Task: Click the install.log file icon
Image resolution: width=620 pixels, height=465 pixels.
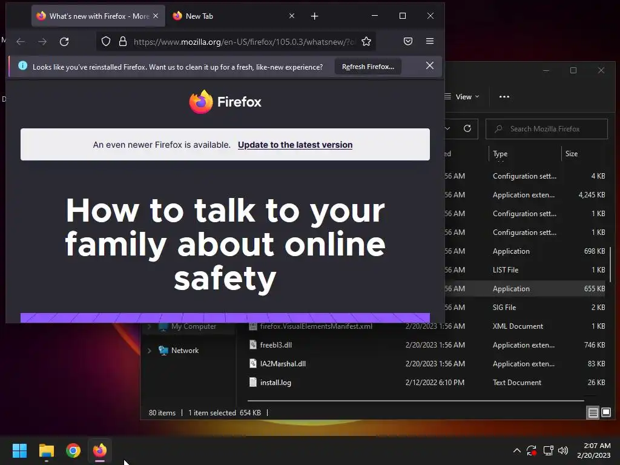Action: pyautogui.click(x=253, y=383)
